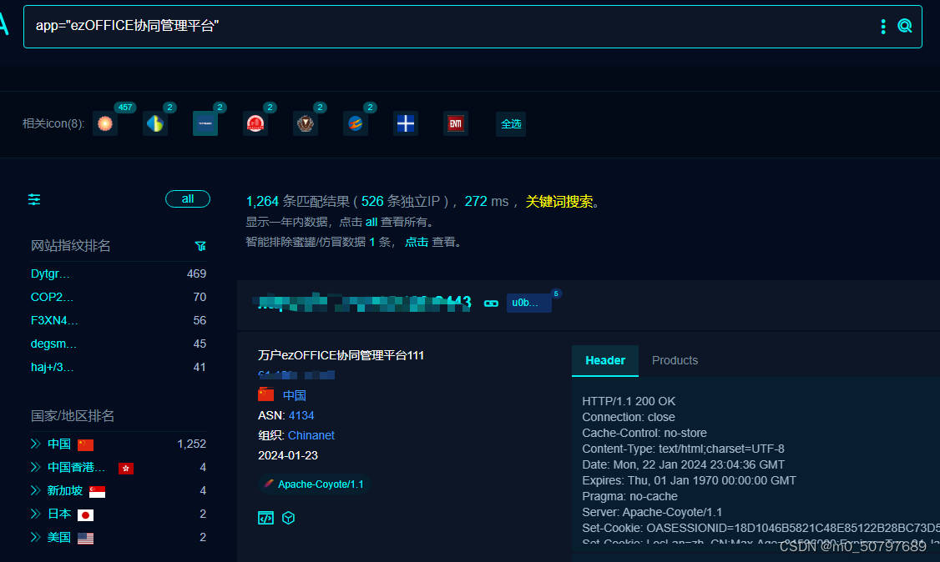
Task: Click the funnel icon beside 网站指纹排名
Action: pyautogui.click(x=200, y=246)
